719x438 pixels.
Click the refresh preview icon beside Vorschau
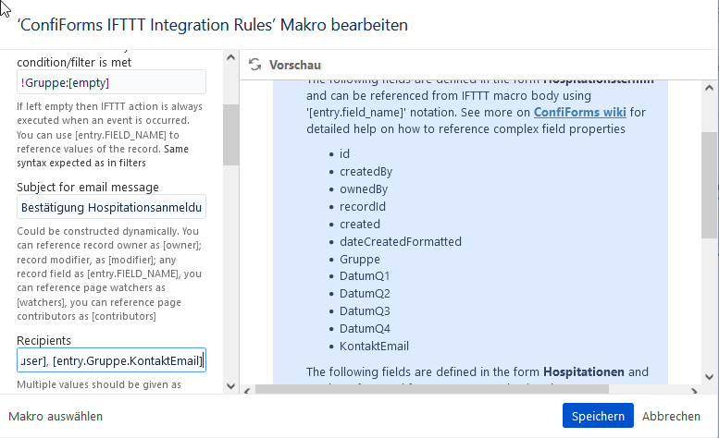255,65
